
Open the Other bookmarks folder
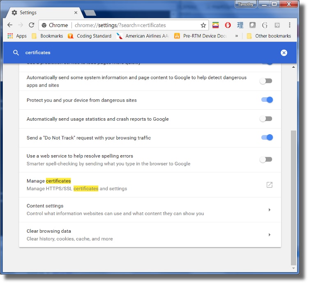click(269, 36)
